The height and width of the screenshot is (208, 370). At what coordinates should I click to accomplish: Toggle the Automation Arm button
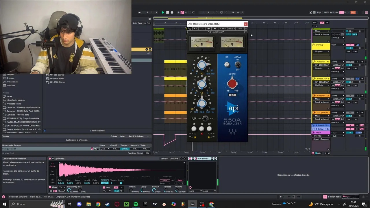tap(182, 12)
